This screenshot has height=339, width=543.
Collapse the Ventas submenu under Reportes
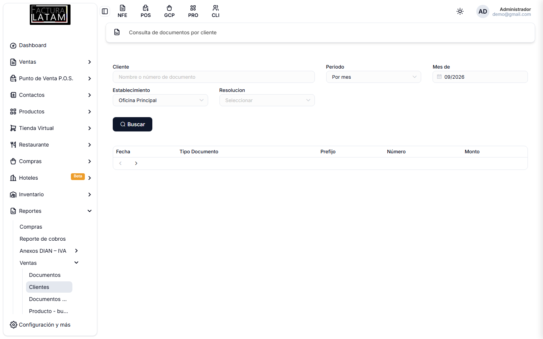click(49, 263)
